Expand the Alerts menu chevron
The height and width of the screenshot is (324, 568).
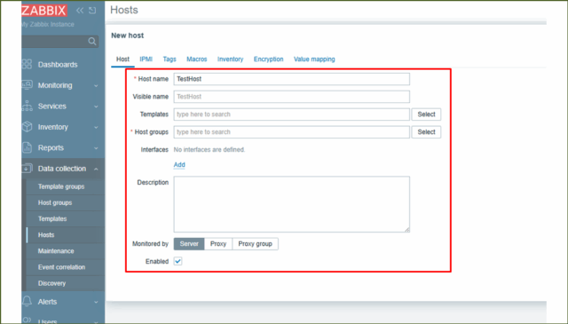[96, 302]
